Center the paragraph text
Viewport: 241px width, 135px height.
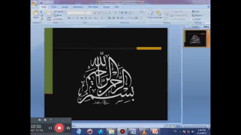pyautogui.click(x=114, y=18)
